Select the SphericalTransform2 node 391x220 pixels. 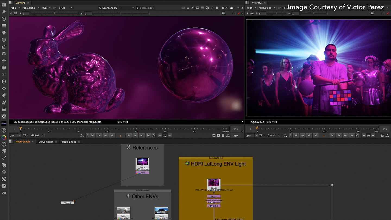pyautogui.click(x=214, y=201)
